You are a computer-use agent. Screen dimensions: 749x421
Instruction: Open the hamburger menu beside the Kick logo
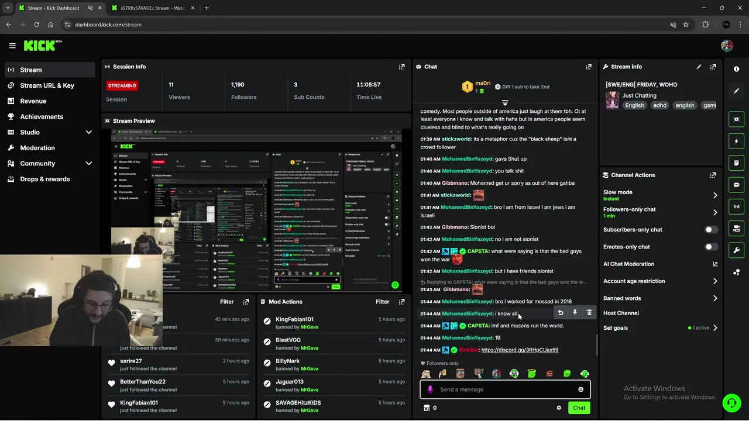pyautogui.click(x=12, y=46)
